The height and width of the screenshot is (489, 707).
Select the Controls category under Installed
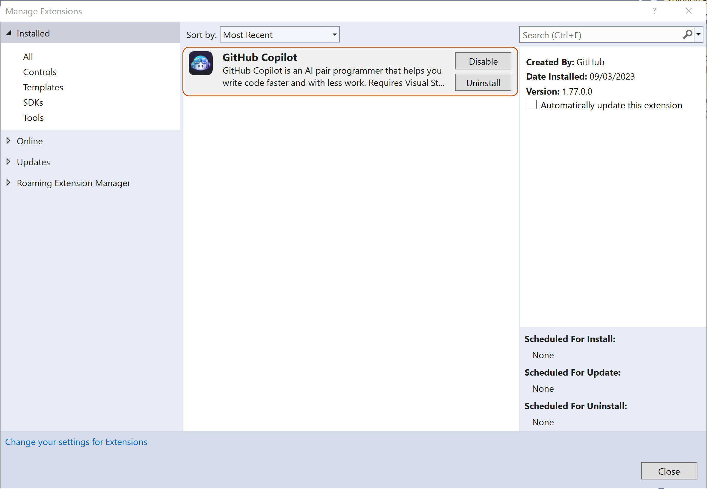click(40, 72)
